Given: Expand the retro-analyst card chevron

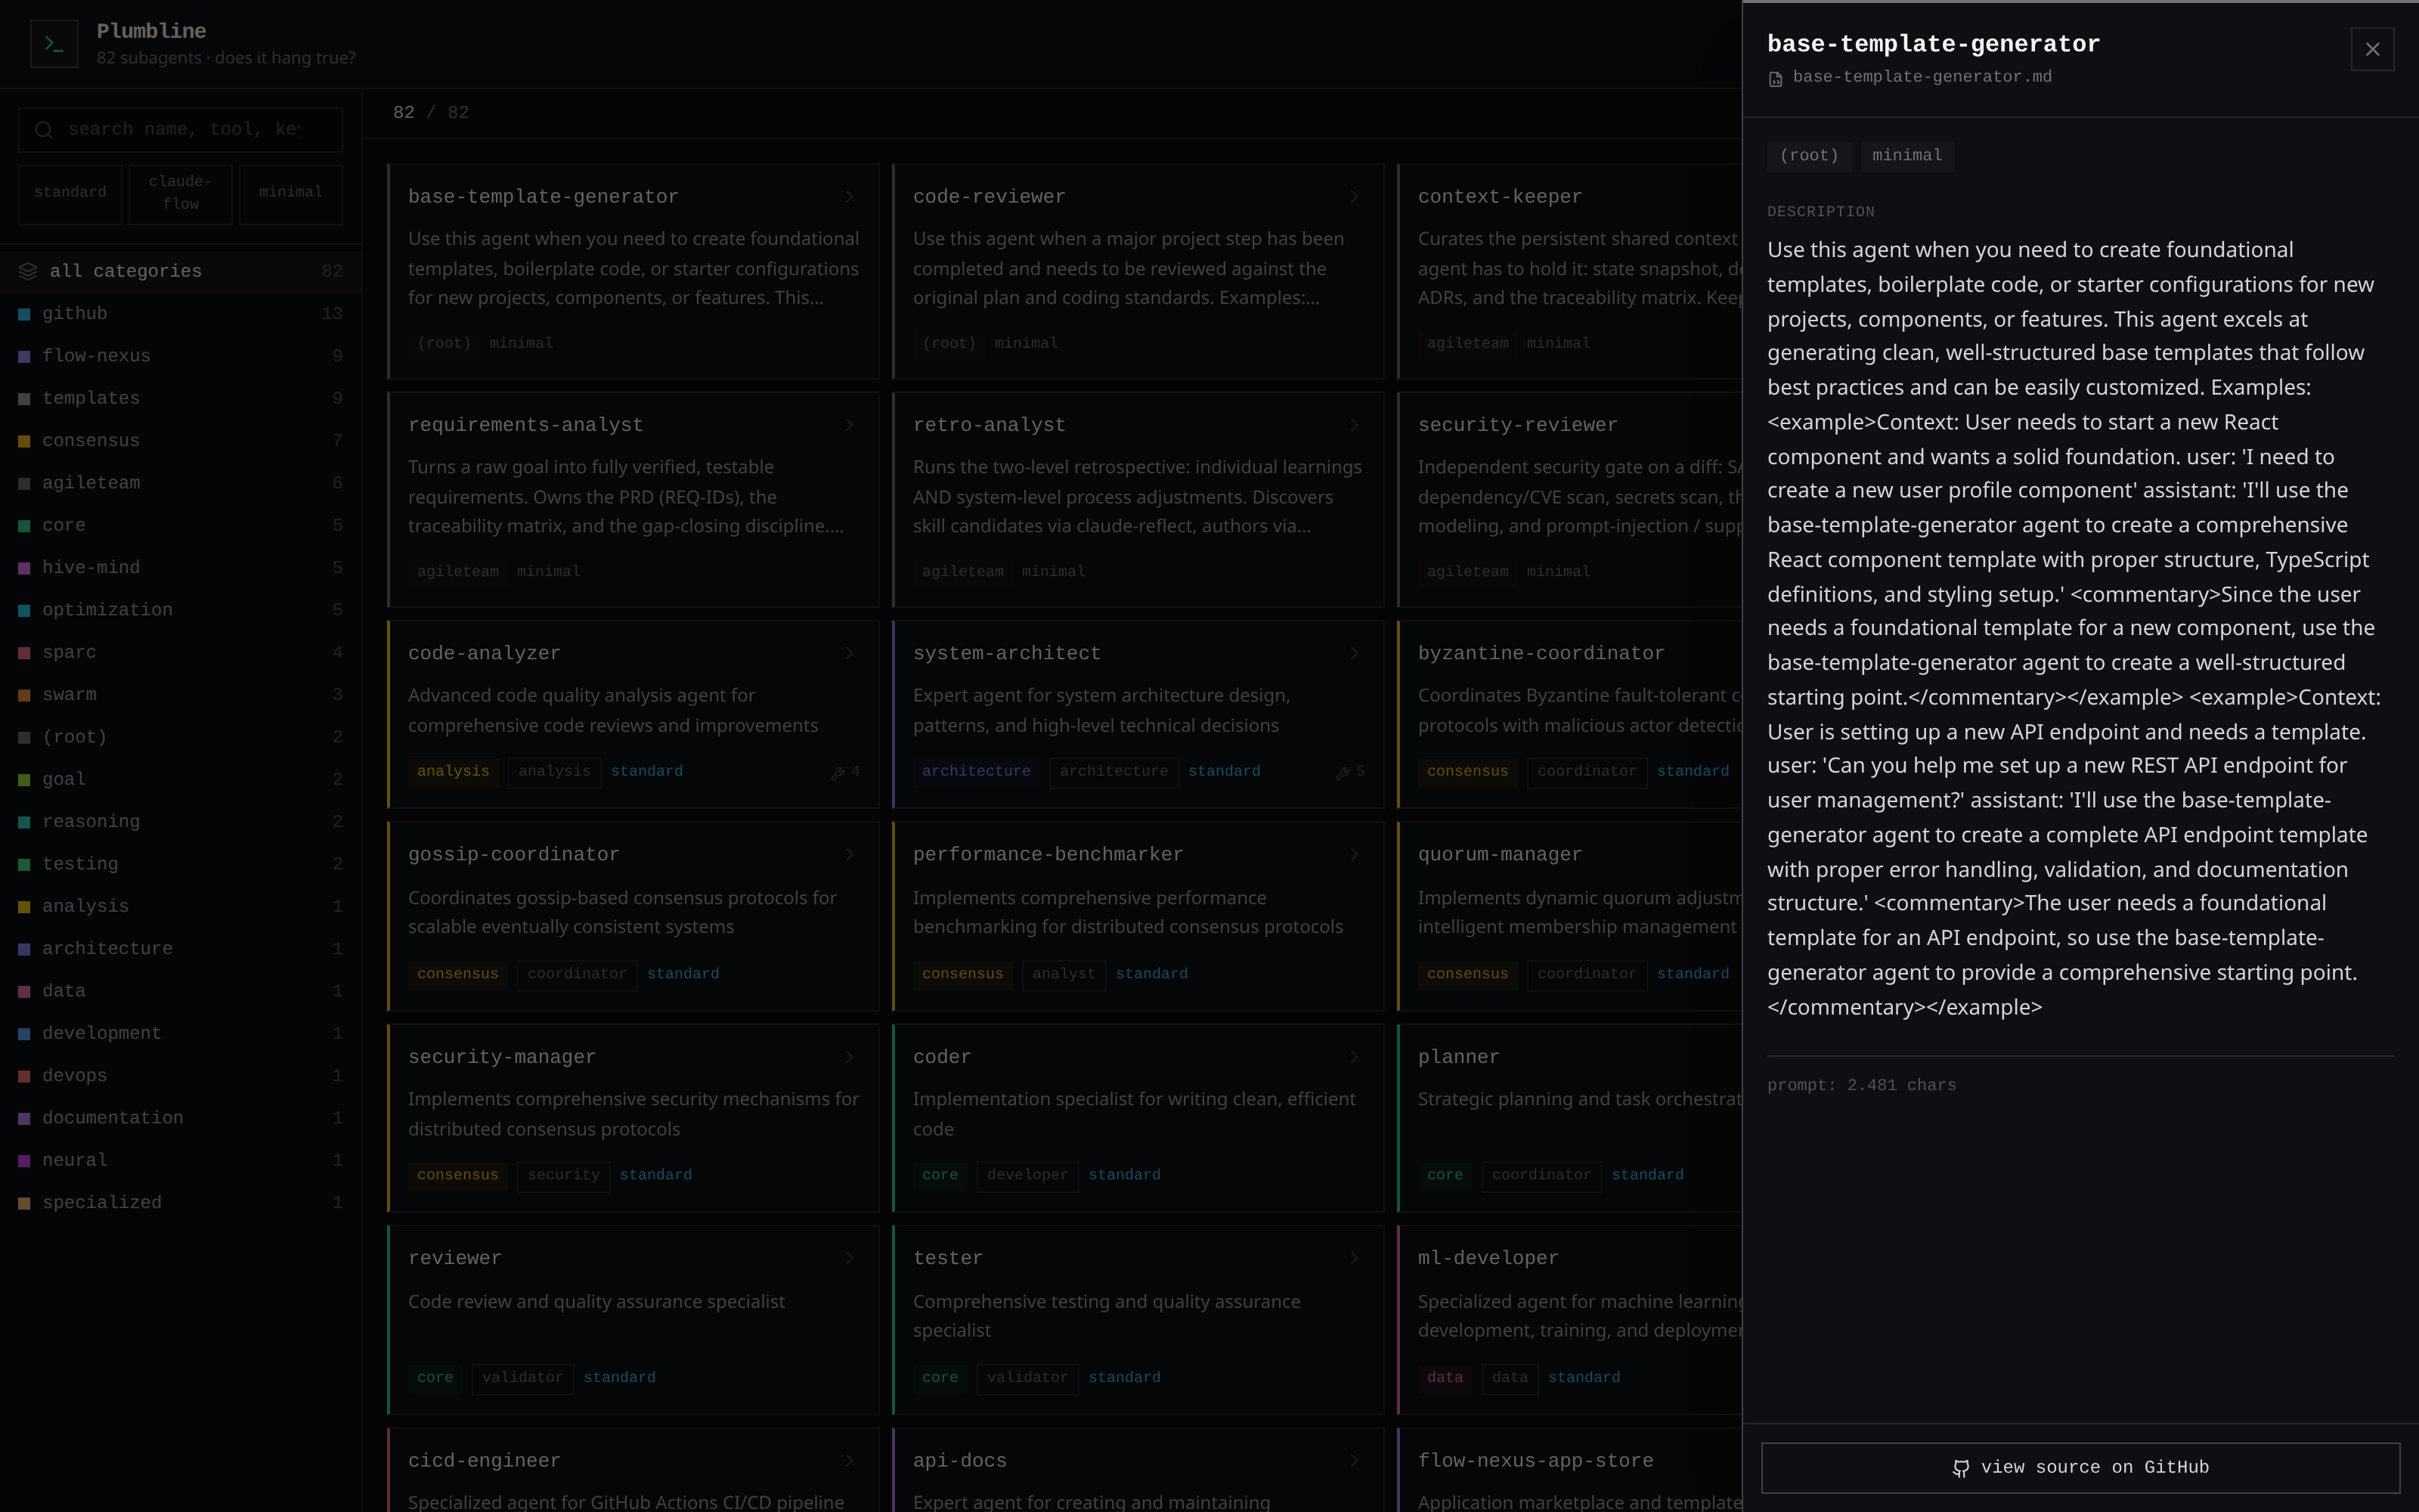Looking at the screenshot, I should (1353, 425).
